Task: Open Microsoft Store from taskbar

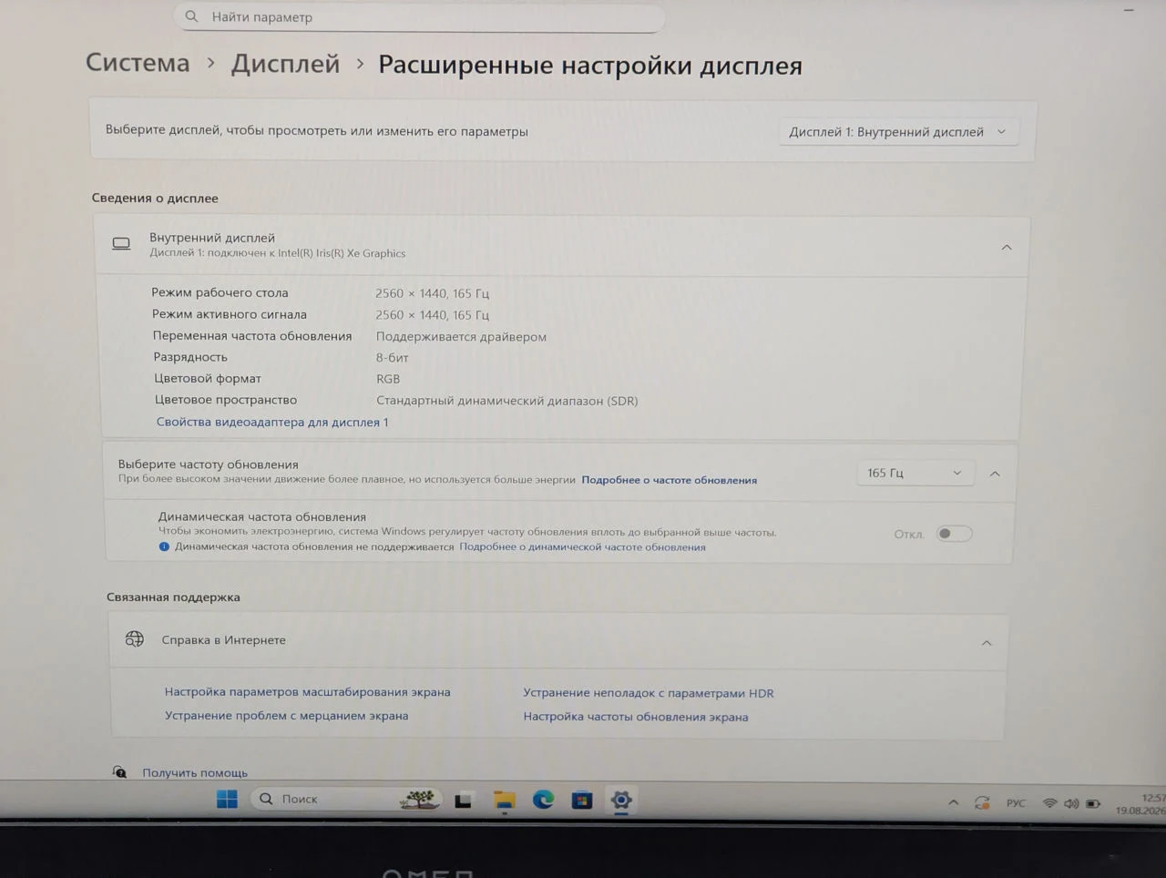Action: pyautogui.click(x=582, y=801)
